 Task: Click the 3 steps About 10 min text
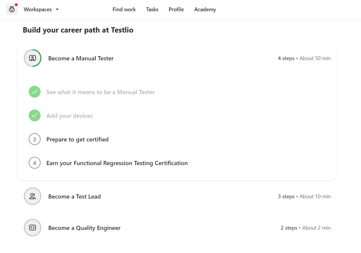coord(304,197)
